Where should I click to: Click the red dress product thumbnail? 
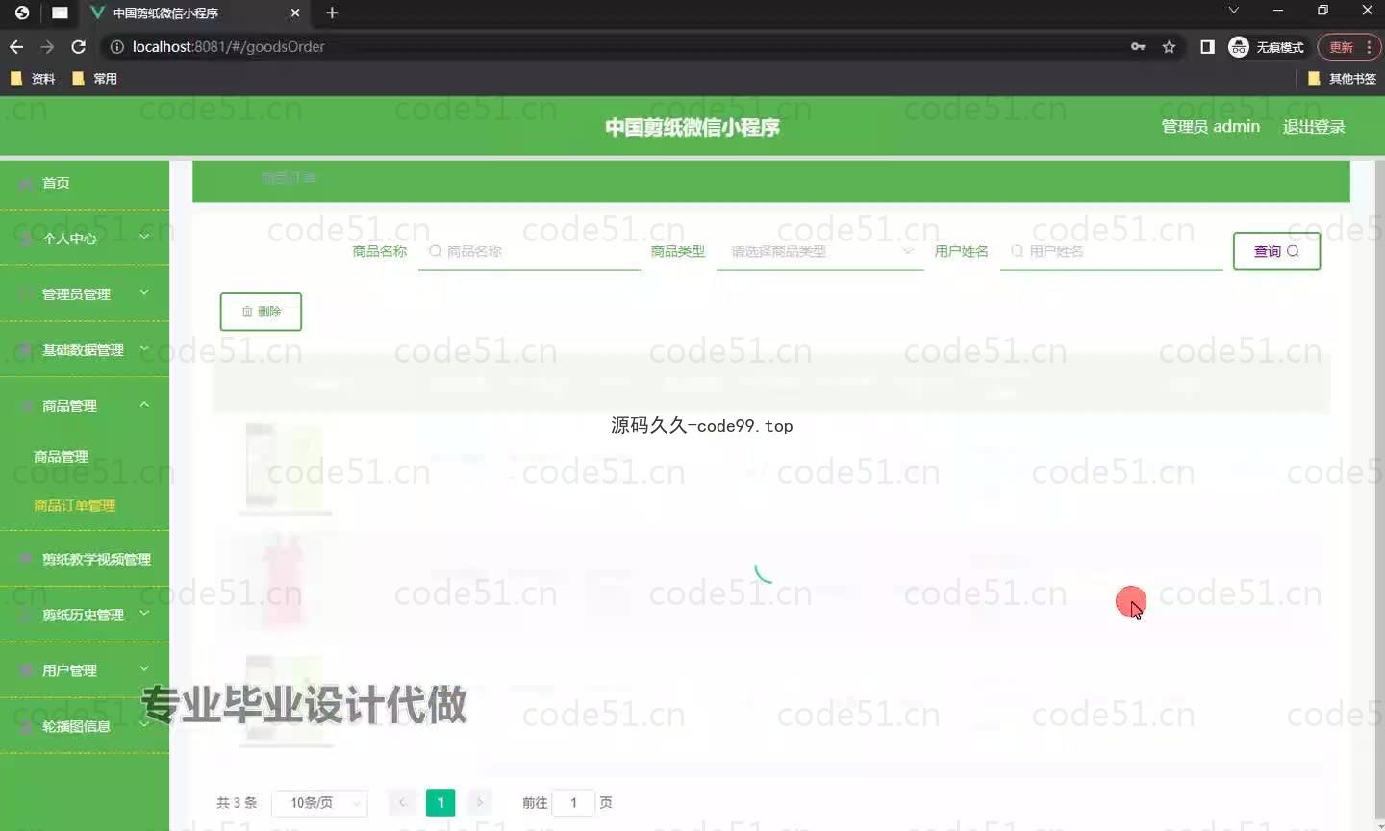(284, 582)
